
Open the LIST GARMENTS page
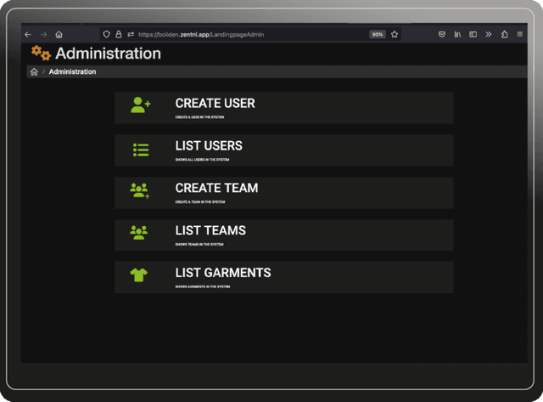pos(223,273)
